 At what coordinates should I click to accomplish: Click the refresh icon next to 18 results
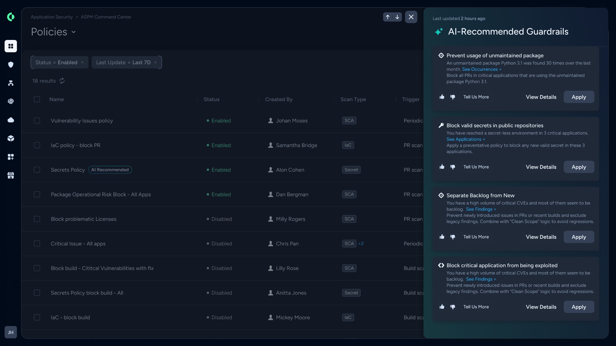[x=62, y=81]
